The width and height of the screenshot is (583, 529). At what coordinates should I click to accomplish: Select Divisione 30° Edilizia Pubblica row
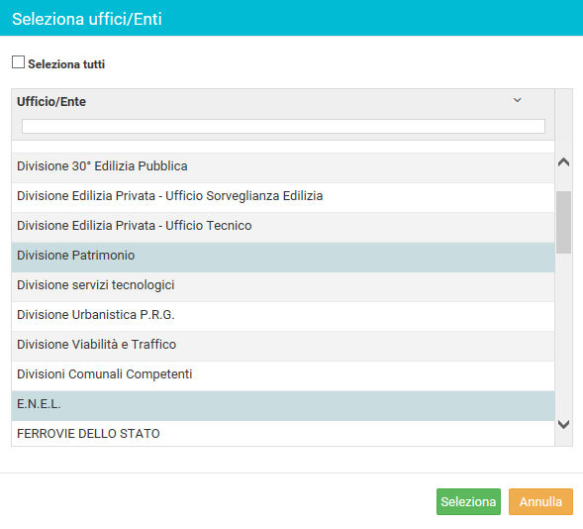[x=283, y=167]
